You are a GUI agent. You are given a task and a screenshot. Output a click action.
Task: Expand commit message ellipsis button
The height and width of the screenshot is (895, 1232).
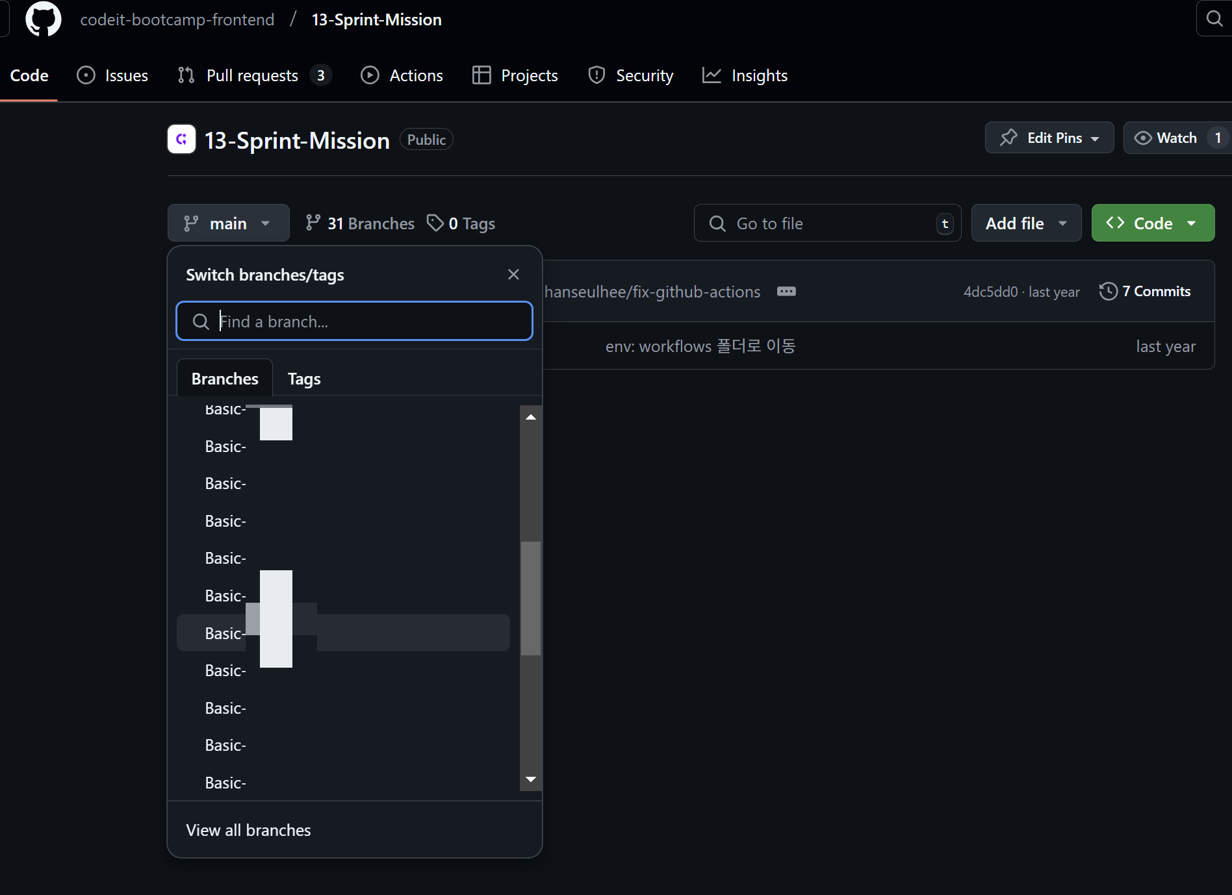[786, 291]
